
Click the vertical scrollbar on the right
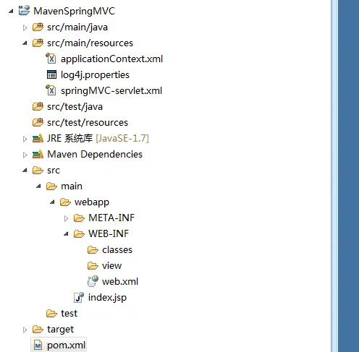tap(334, 176)
